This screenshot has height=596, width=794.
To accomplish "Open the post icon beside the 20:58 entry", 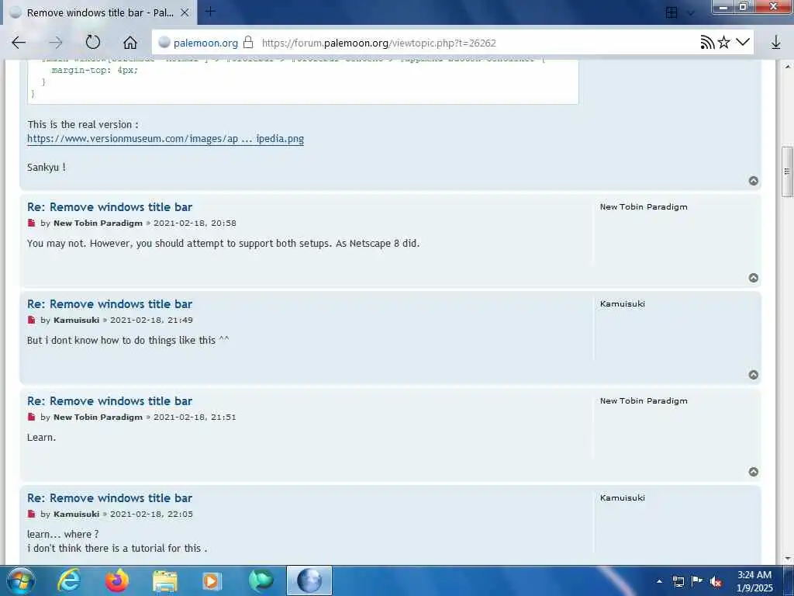I will pyautogui.click(x=31, y=223).
